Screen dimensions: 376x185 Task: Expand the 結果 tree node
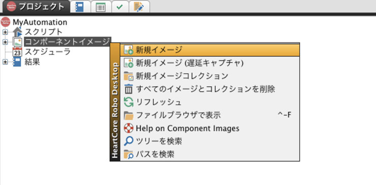coord(5,62)
